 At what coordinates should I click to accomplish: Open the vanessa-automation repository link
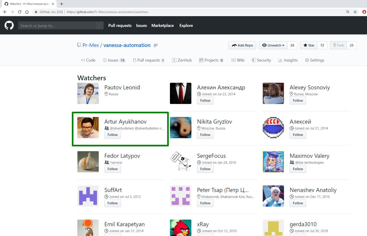pyautogui.click(x=127, y=45)
